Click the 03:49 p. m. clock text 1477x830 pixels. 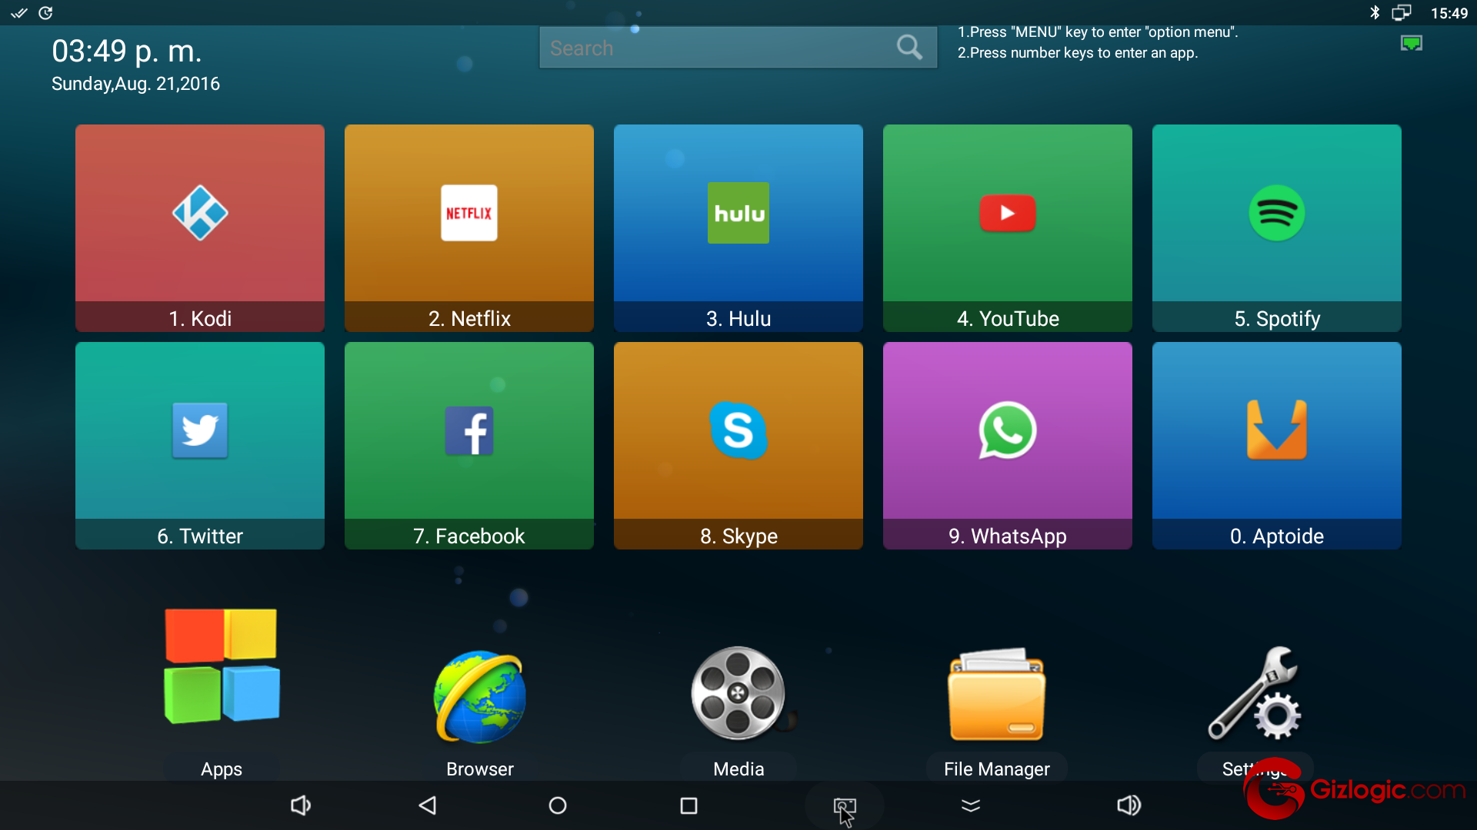pyautogui.click(x=127, y=51)
